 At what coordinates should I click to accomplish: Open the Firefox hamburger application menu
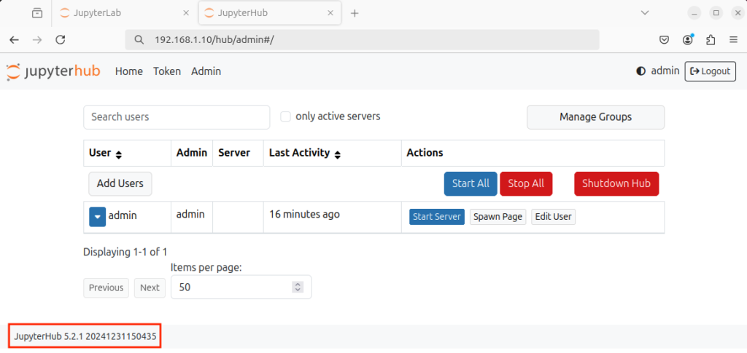pos(732,40)
